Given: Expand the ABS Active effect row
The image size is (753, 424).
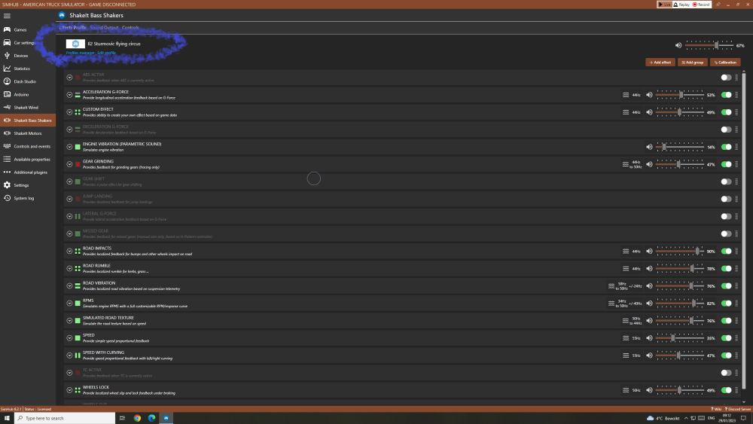Looking at the screenshot, I should coord(69,78).
